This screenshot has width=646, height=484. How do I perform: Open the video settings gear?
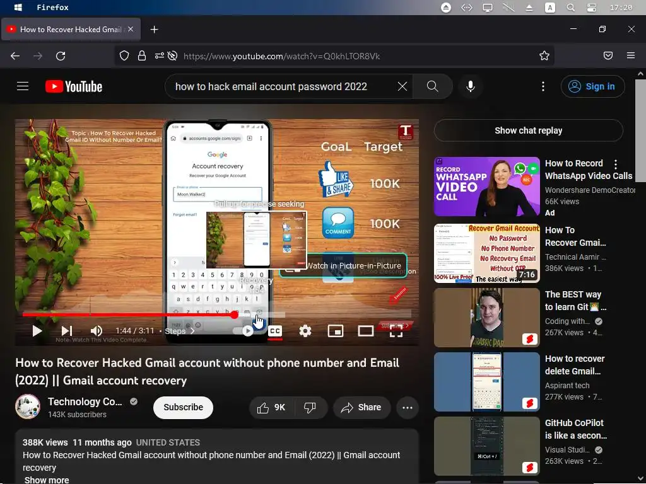point(305,331)
